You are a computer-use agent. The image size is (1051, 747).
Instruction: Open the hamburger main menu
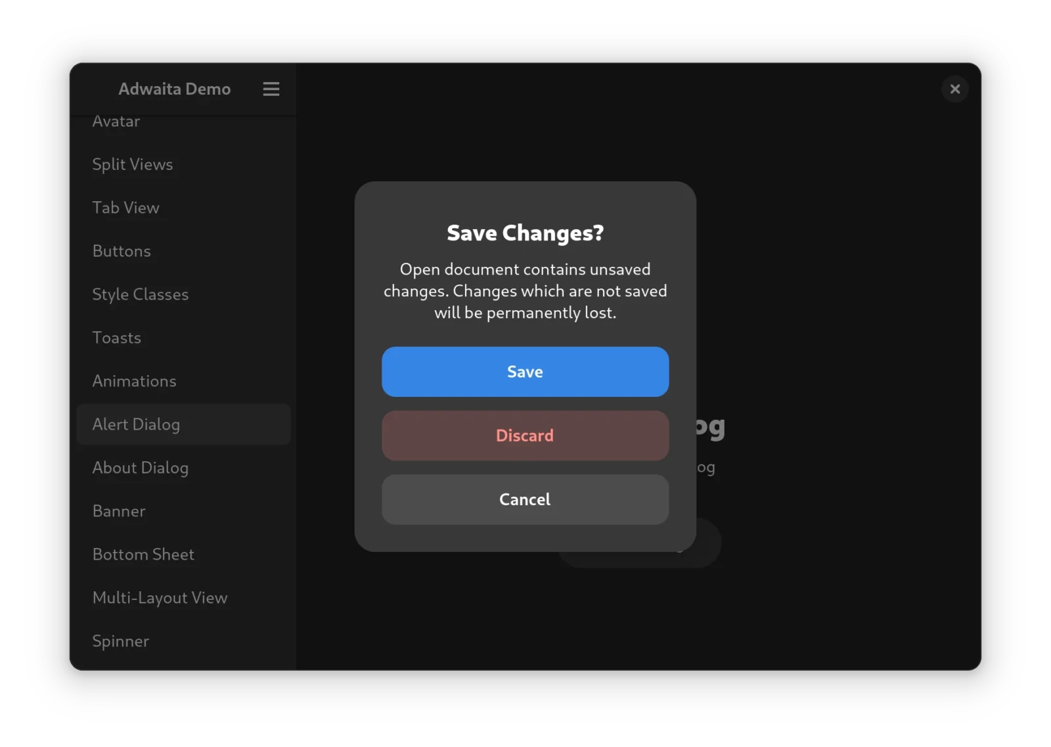coord(271,89)
